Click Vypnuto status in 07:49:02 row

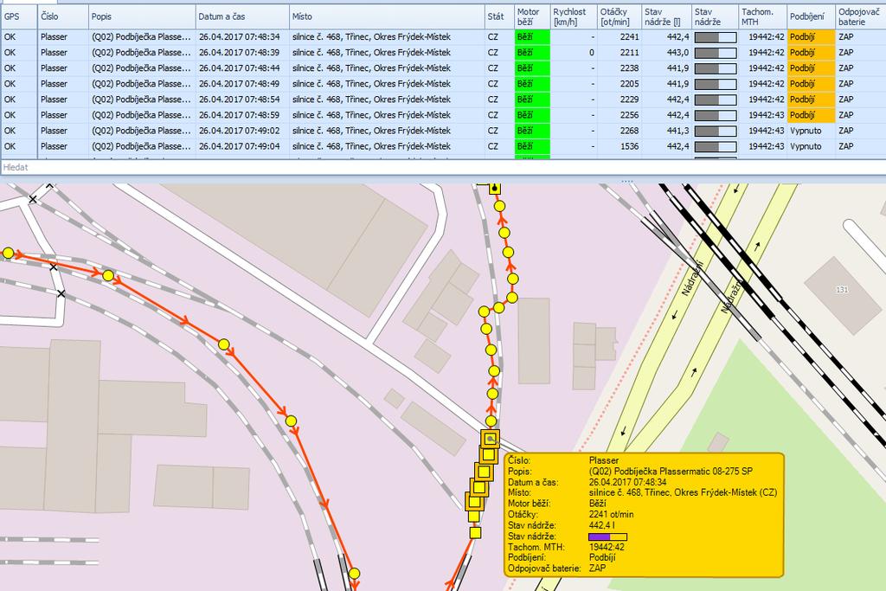pos(806,131)
